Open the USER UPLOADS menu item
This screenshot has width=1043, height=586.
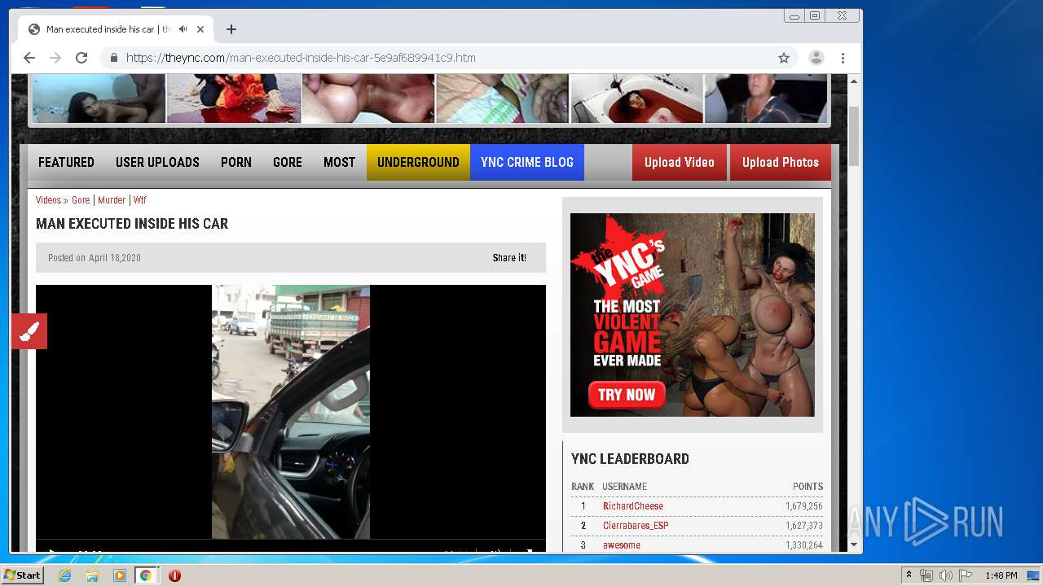(x=157, y=162)
